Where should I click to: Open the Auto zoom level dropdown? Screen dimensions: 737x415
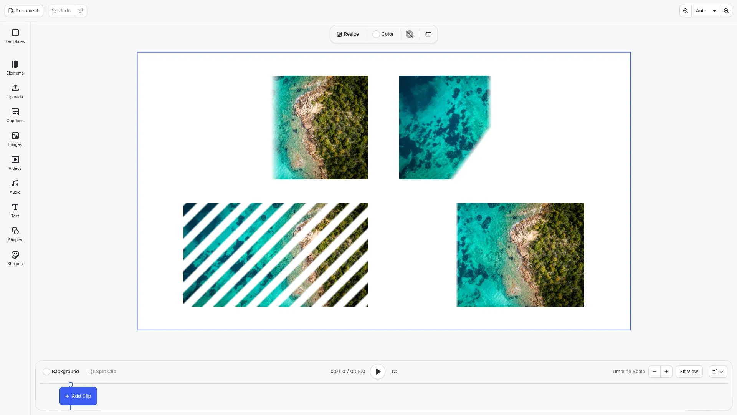pos(706,11)
